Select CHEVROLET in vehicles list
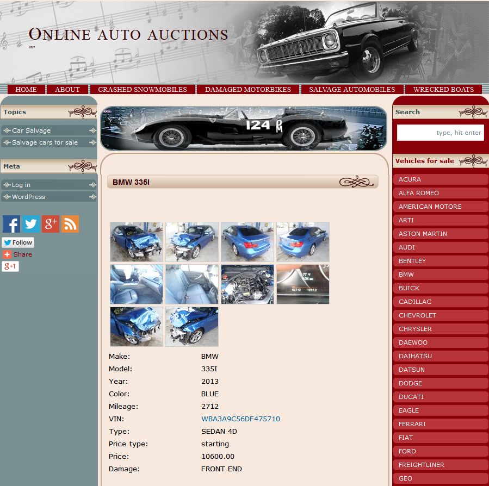 coord(441,315)
